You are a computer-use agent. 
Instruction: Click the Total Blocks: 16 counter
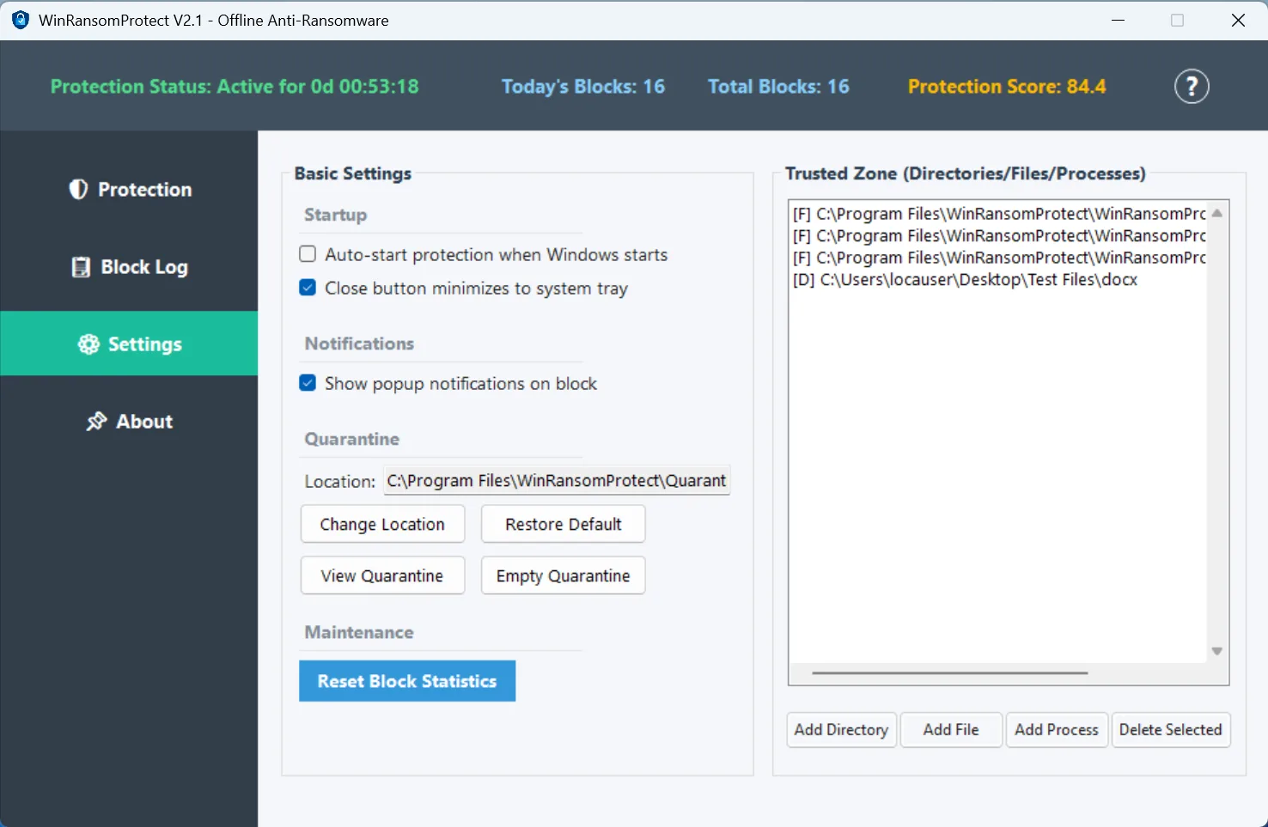778,87
